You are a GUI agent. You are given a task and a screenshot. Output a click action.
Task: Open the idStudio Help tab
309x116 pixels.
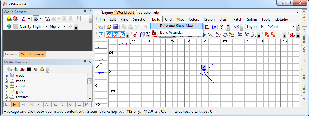click(x=148, y=12)
